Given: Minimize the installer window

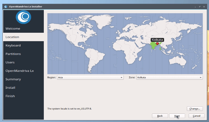Looking at the screenshot, I should click(x=195, y=7).
